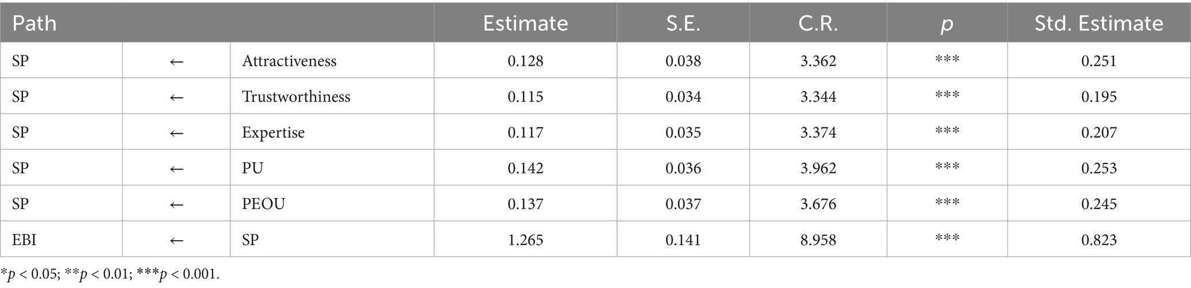Click the arrow in the Trustworthiness row
The height and width of the screenshot is (288, 1191).
click(176, 97)
